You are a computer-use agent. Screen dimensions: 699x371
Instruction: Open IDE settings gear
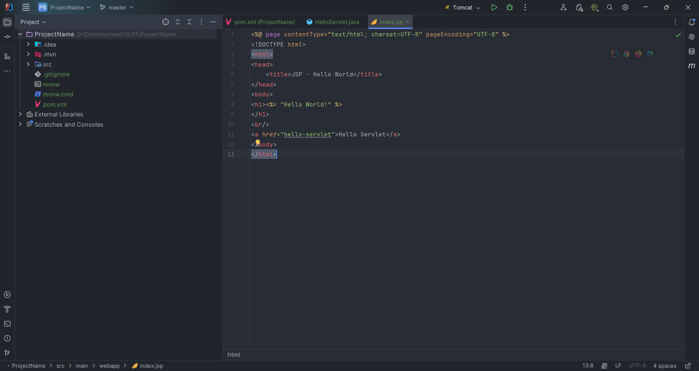click(625, 7)
